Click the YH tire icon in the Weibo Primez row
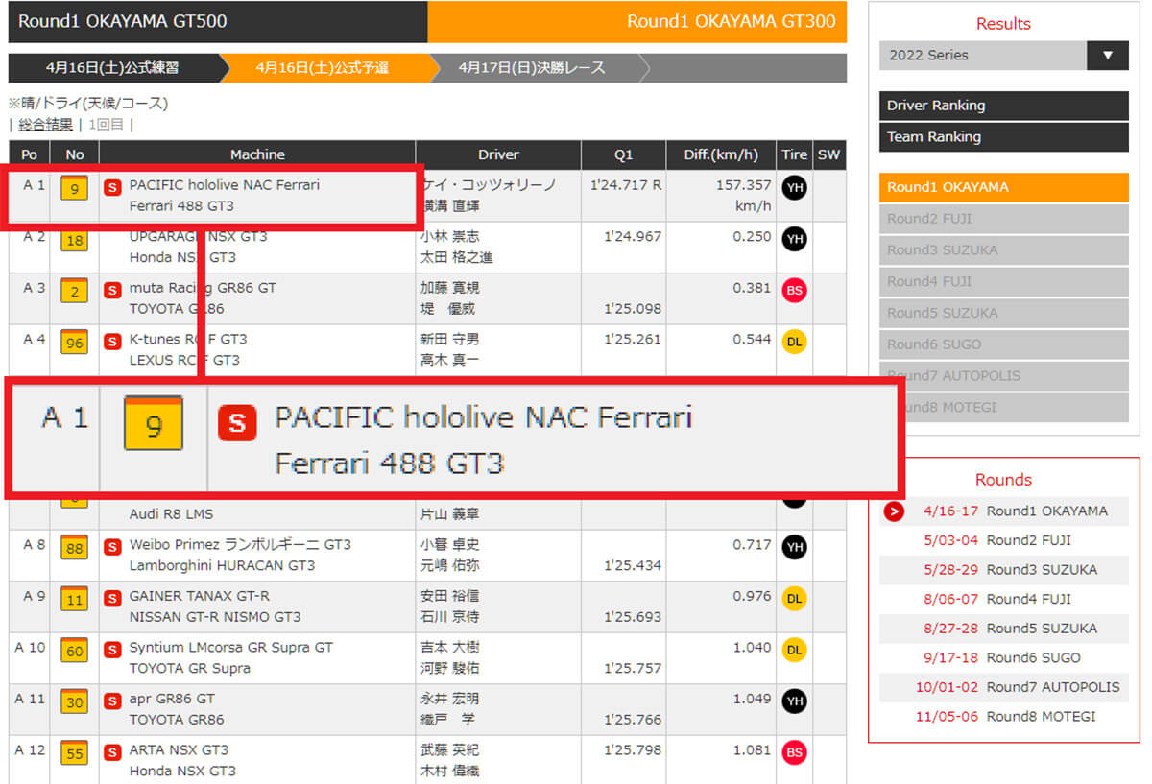 (x=794, y=547)
